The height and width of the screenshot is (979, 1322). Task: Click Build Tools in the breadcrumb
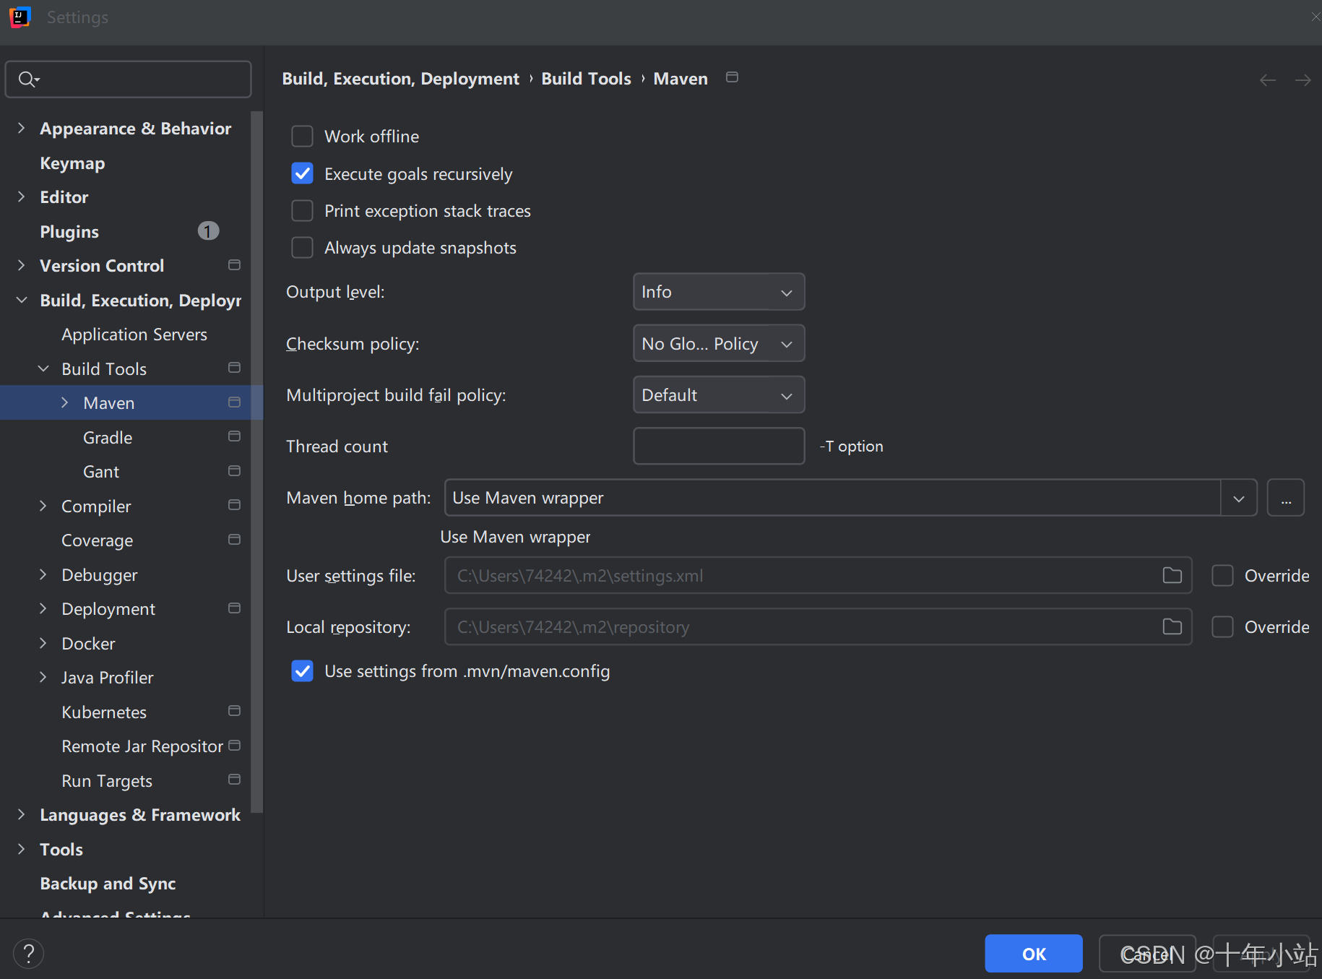(x=586, y=79)
